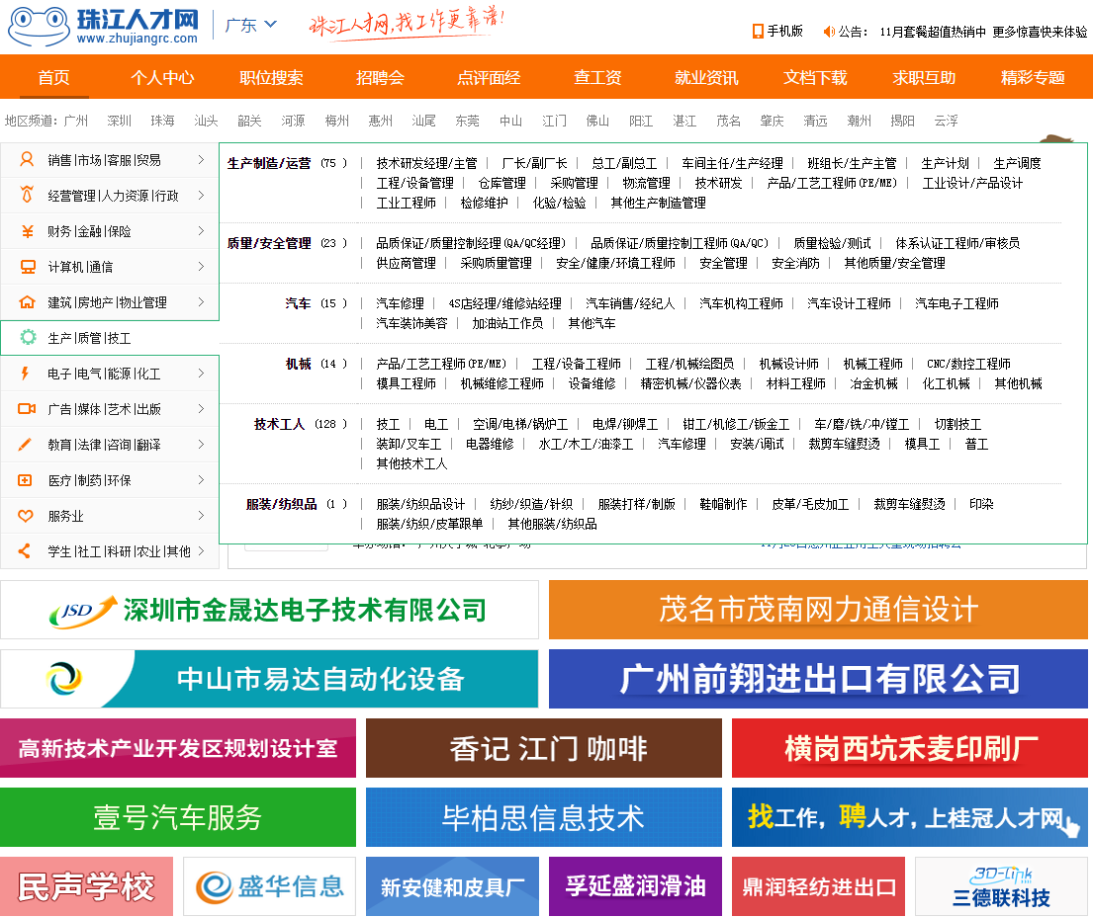
Task: Click the 手机版 phone icon
Action: click(758, 32)
